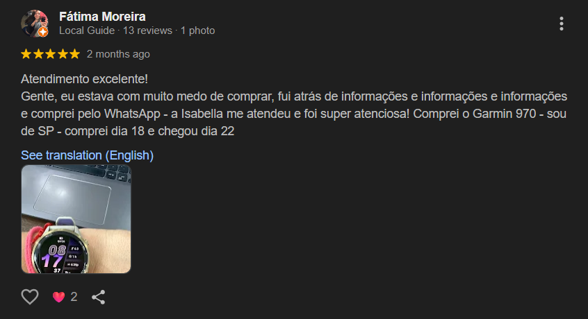The width and height of the screenshot is (588, 319).
Task: Click See translation (English) link
Action: point(87,155)
